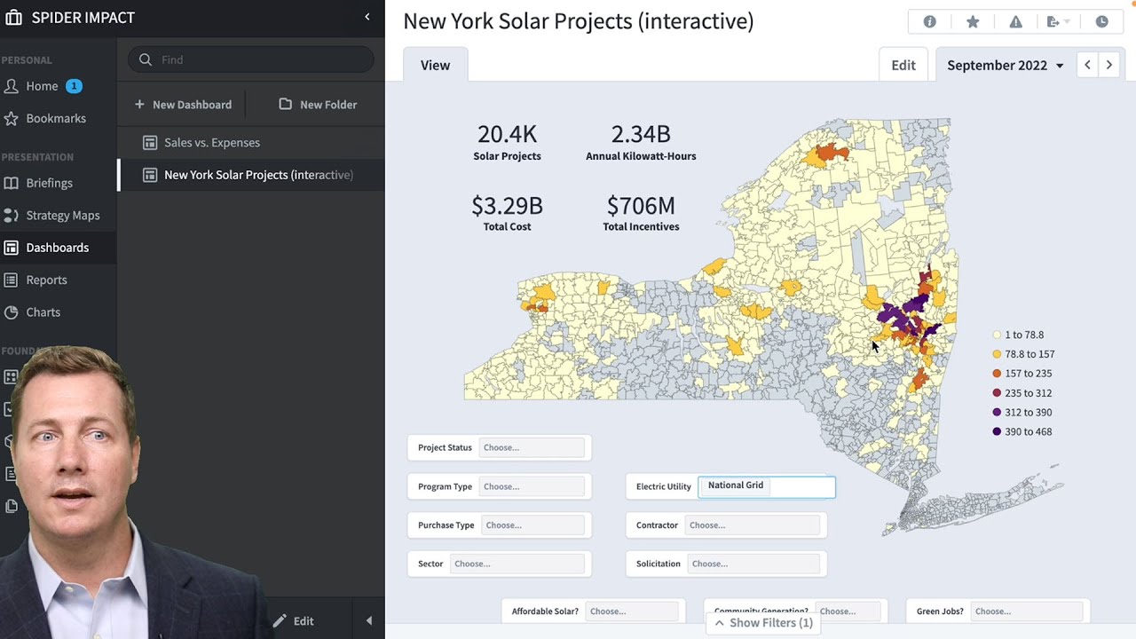Open the Contractor filter dropdown
The height and width of the screenshot is (639, 1136).
[753, 525]
